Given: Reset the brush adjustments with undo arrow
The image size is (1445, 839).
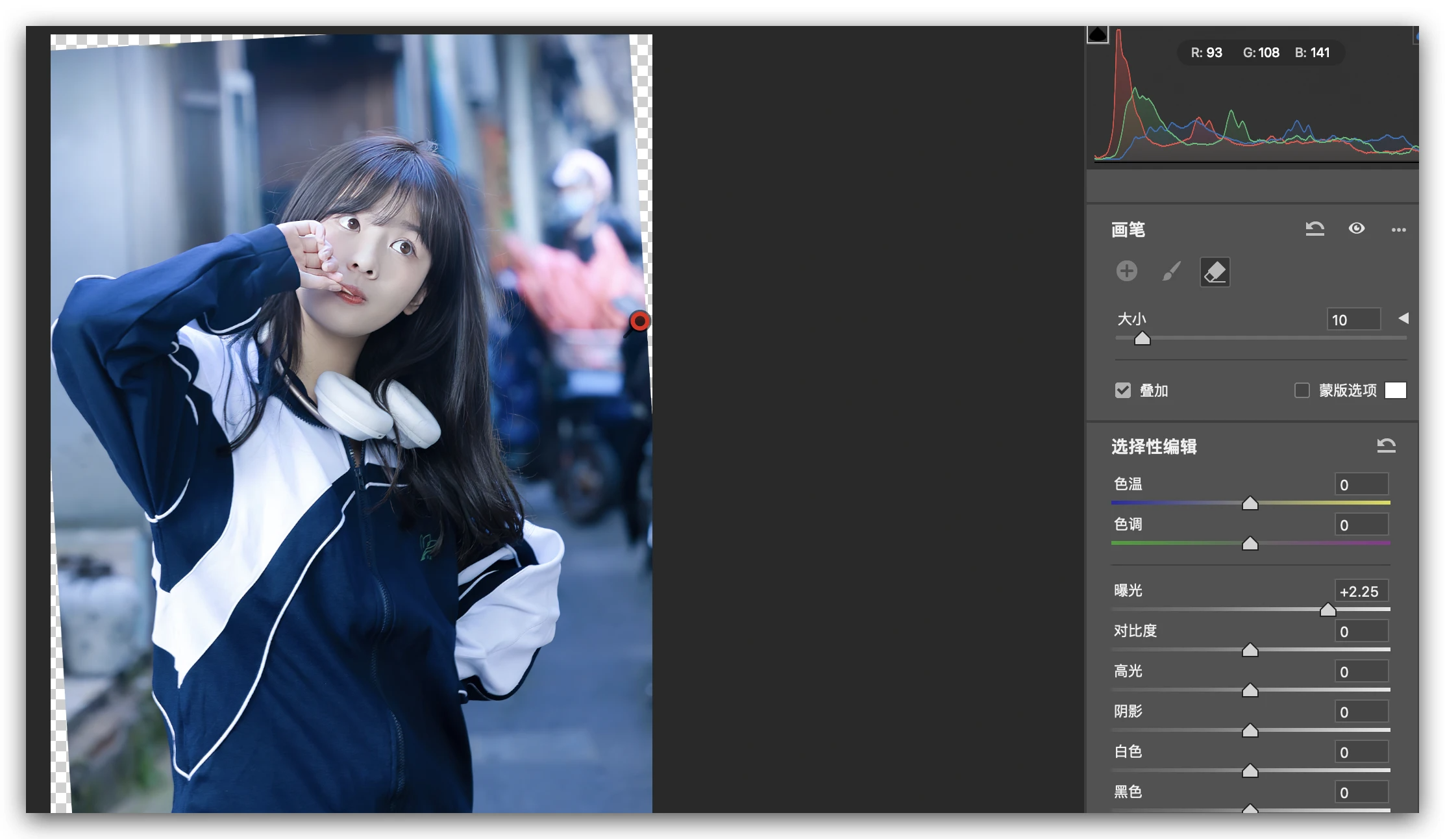Looking at the screenshot, I should point(1315,229).
